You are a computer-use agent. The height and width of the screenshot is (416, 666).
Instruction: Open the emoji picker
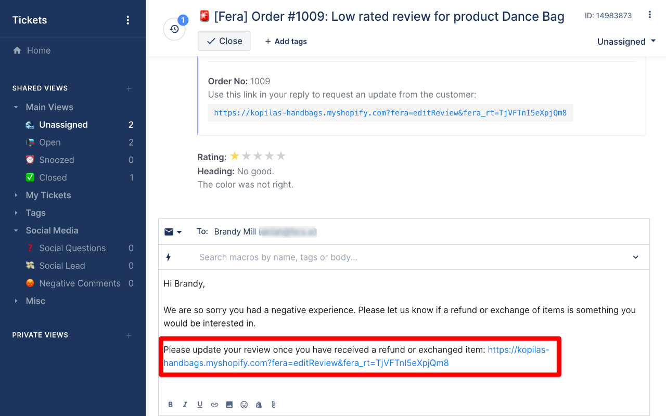pyautogui.click(x=244, y=404)
